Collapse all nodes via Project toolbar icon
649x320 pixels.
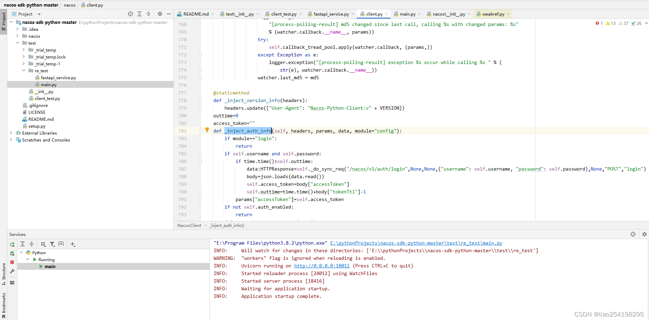pos(148,13)
